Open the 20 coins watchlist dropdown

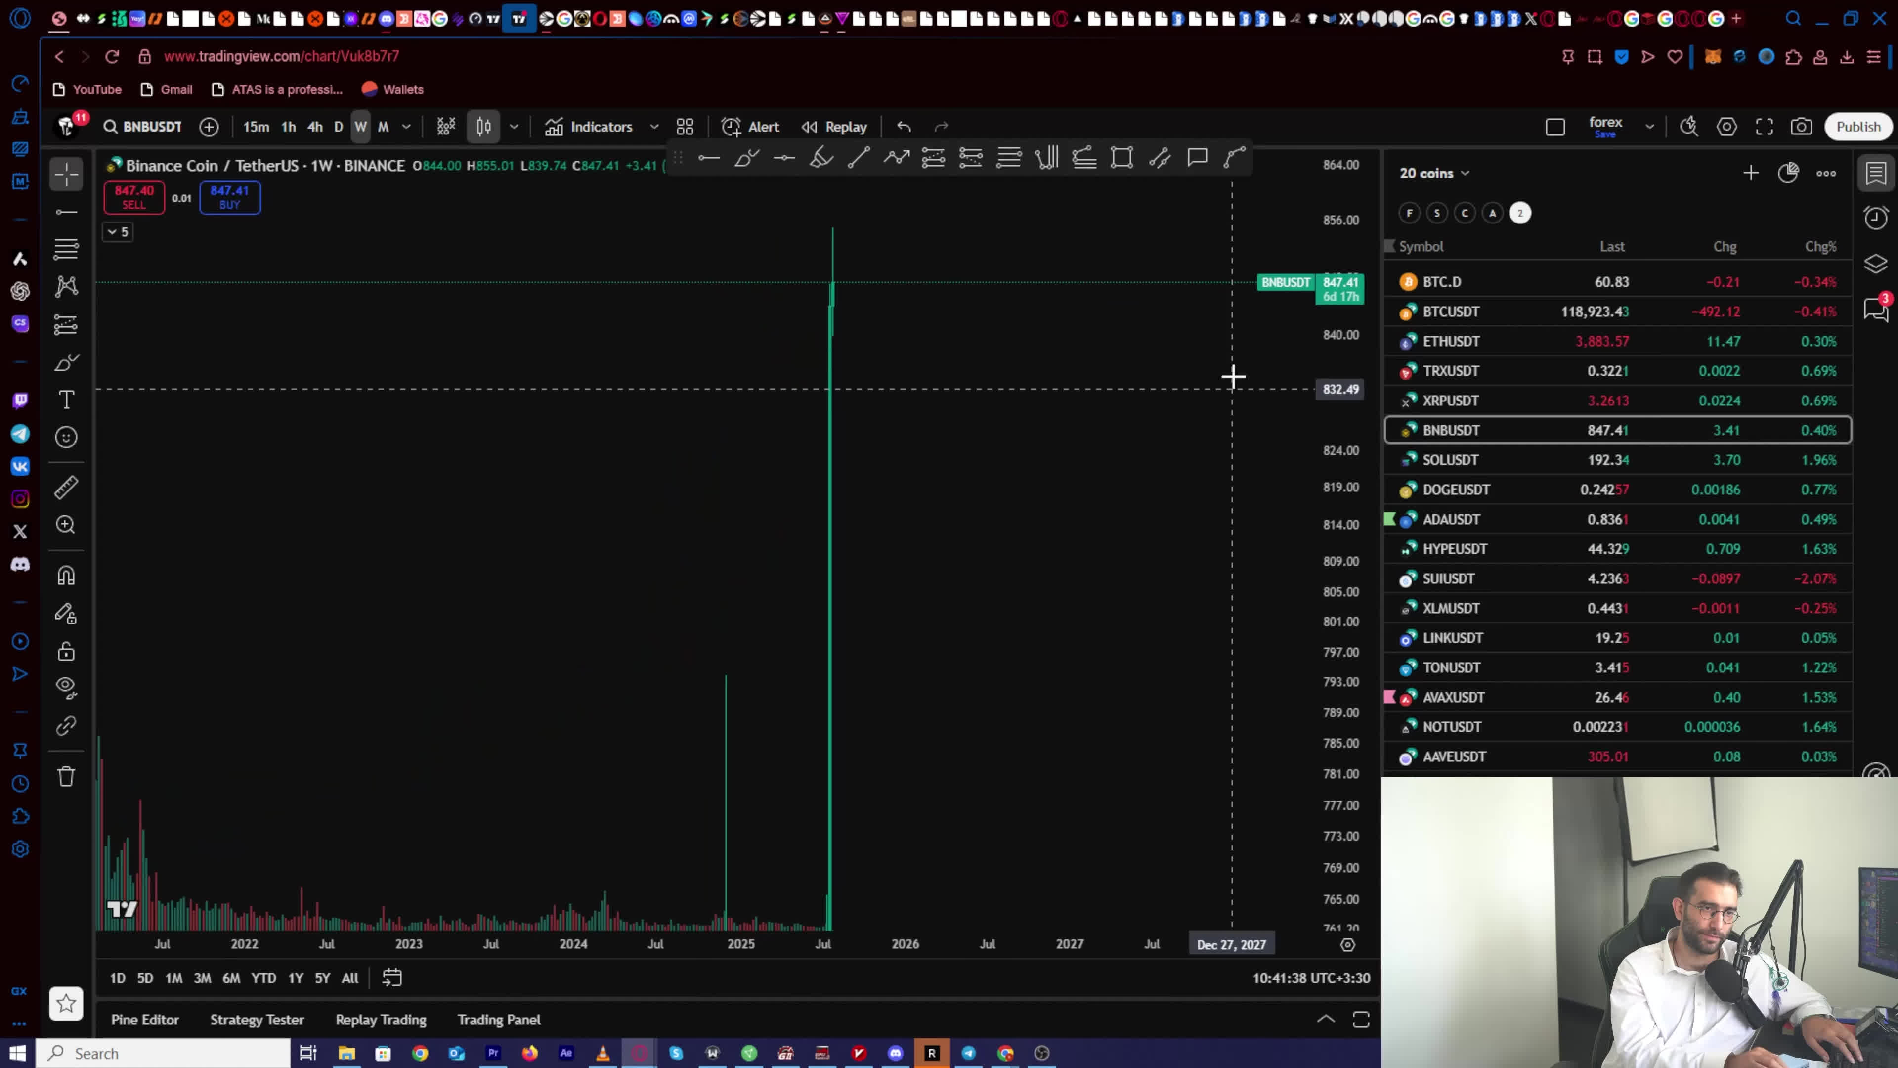pos(1434,173)
